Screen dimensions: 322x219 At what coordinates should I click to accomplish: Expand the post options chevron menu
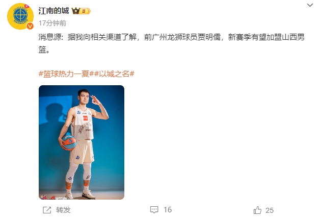pos(310,5)
